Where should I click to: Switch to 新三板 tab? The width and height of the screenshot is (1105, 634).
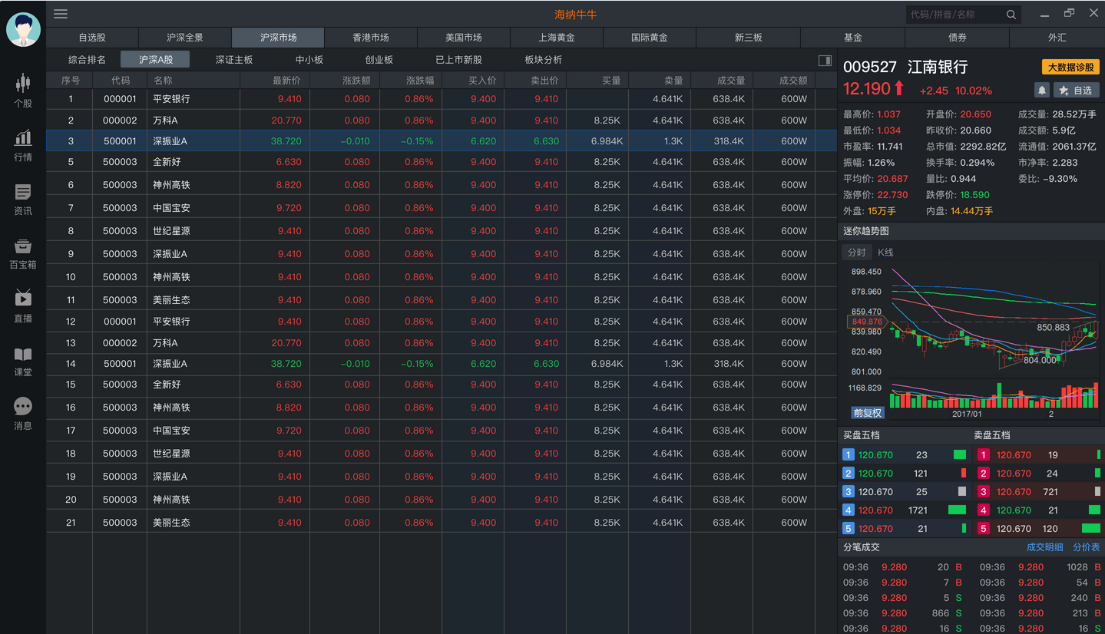coord(749,38)
